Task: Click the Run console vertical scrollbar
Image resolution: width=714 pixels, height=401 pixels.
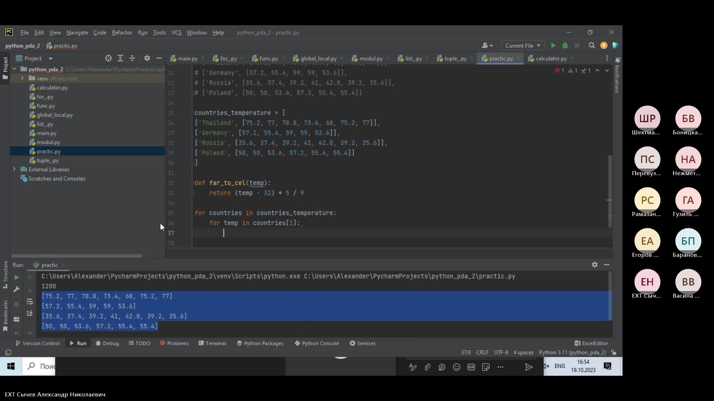Action: coord(610,296)
